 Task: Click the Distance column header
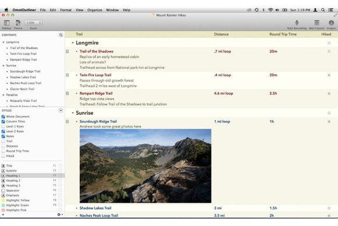tap(221, 34)
